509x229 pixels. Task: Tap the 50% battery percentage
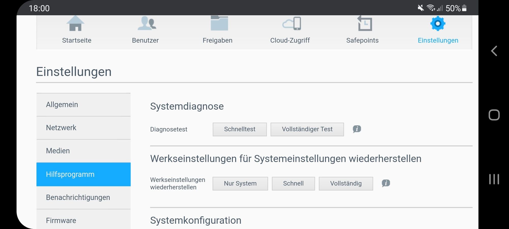click(453, 8)
